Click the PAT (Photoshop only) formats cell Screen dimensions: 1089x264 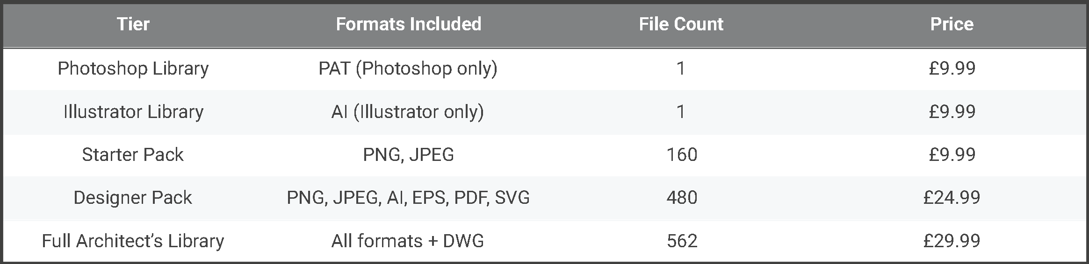point(408,69)
